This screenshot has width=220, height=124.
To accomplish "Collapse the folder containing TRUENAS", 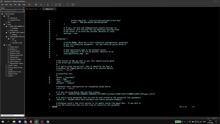I will [x=6, y=26].
